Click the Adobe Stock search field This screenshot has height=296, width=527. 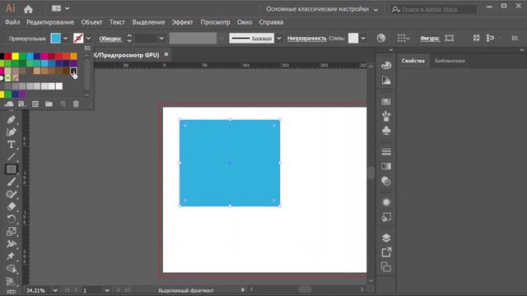click(434, 9)
